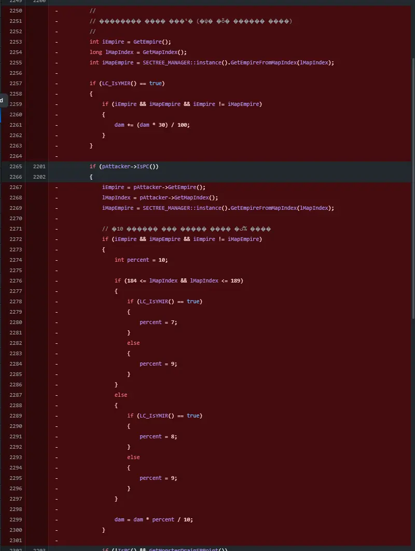The image size is (415, 551).
Task: Click 'lMapIndex = pAttacker->GetMapIndex();' line
Action: pos(160,197)
